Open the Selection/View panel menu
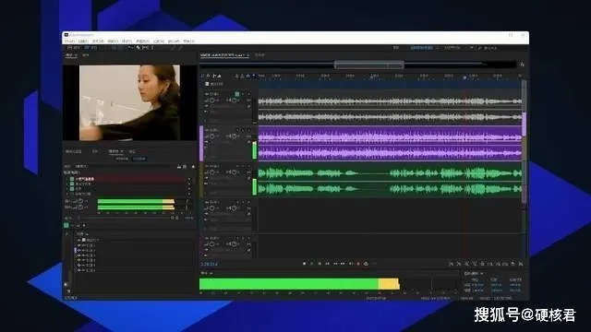591x332 pixels. click(482, 273)
